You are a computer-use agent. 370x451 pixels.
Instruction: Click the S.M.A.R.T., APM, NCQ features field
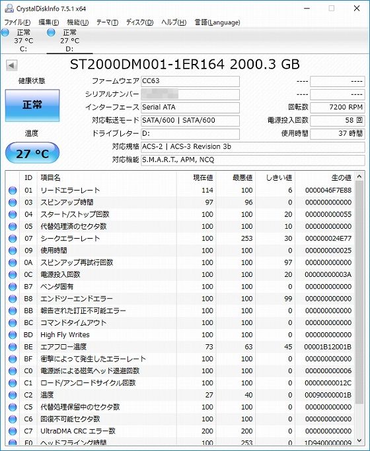253,160
